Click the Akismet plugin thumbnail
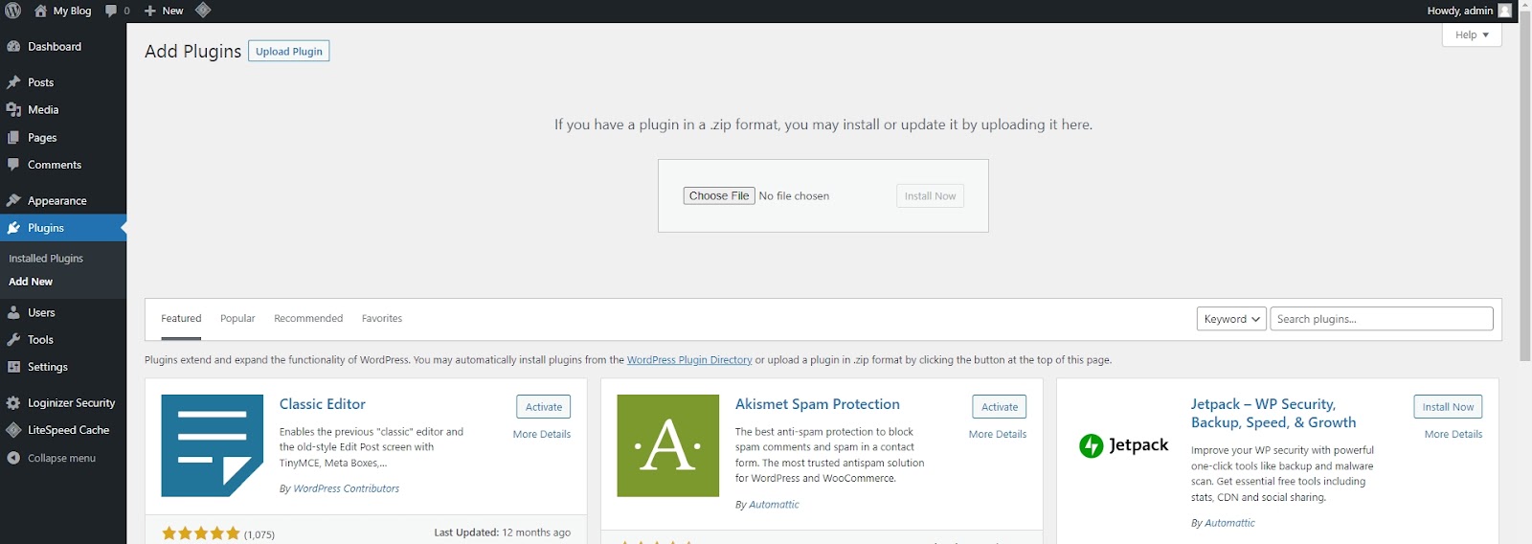Image resolution: width=1532 pixels, height=544 pixels. point(667,445)
